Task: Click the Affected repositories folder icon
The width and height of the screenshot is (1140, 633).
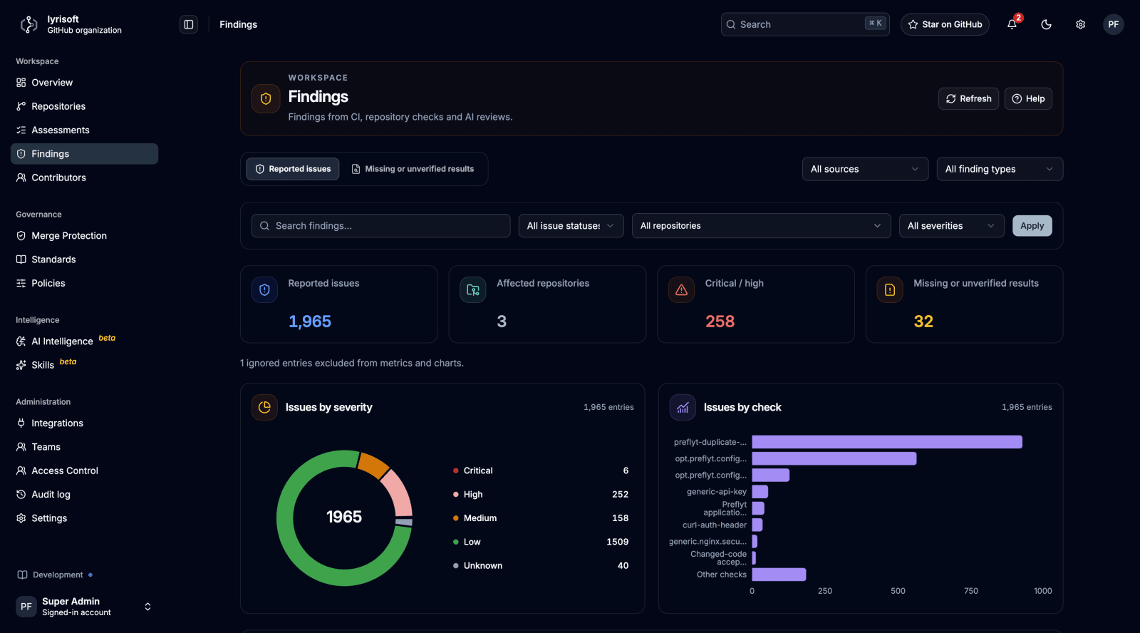Action: coord(473,289)
